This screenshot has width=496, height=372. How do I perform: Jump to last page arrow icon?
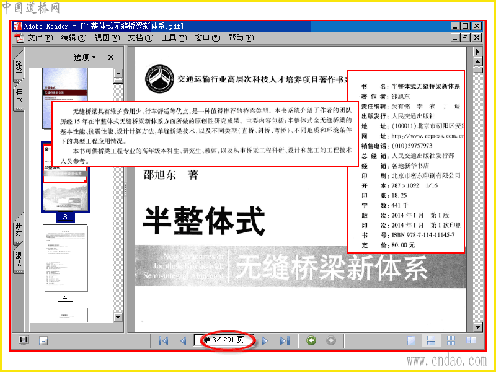[x=285, y=340]
